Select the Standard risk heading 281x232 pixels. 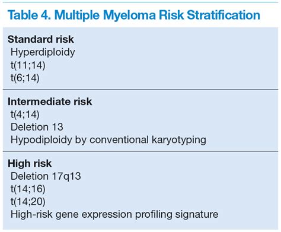[x=41, y=39]
